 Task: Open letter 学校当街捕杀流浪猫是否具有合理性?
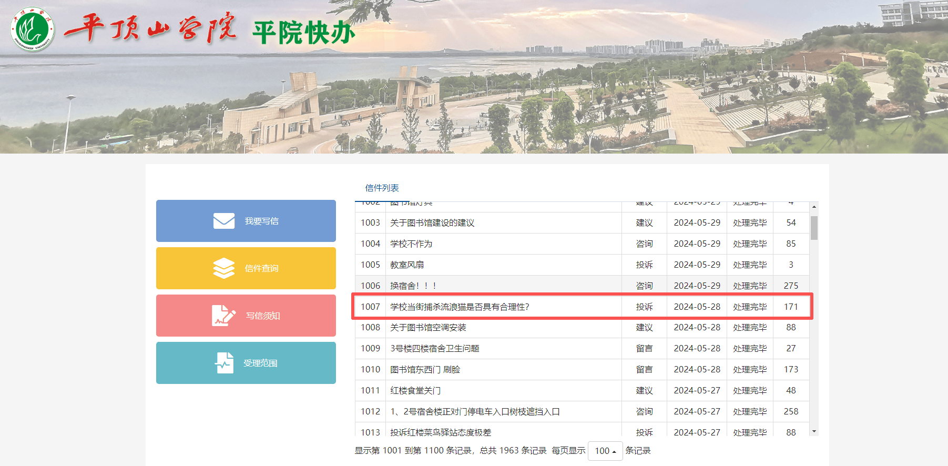click(460, 307)
